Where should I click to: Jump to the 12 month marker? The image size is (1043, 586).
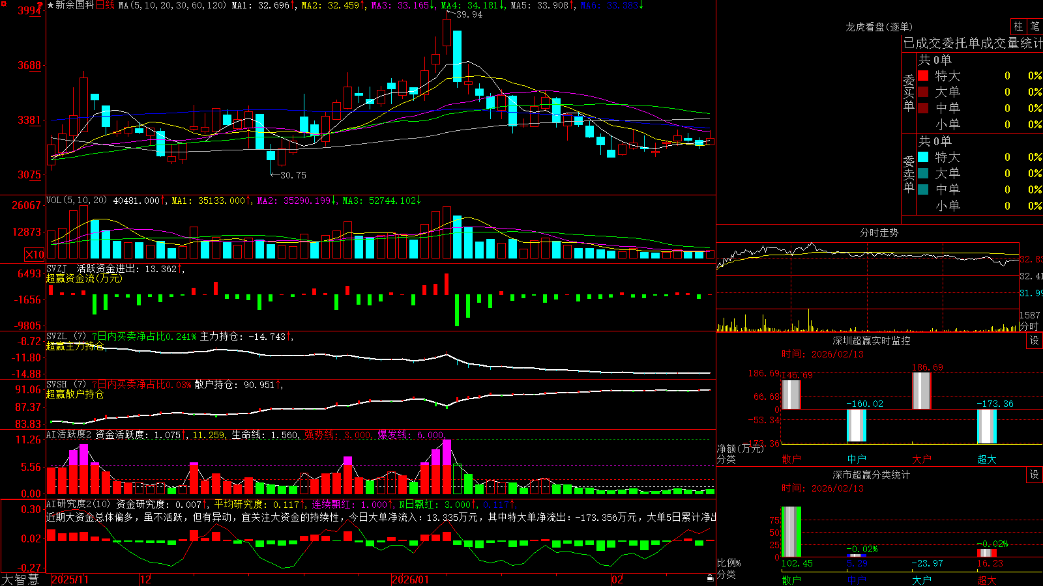click(145, 579)
